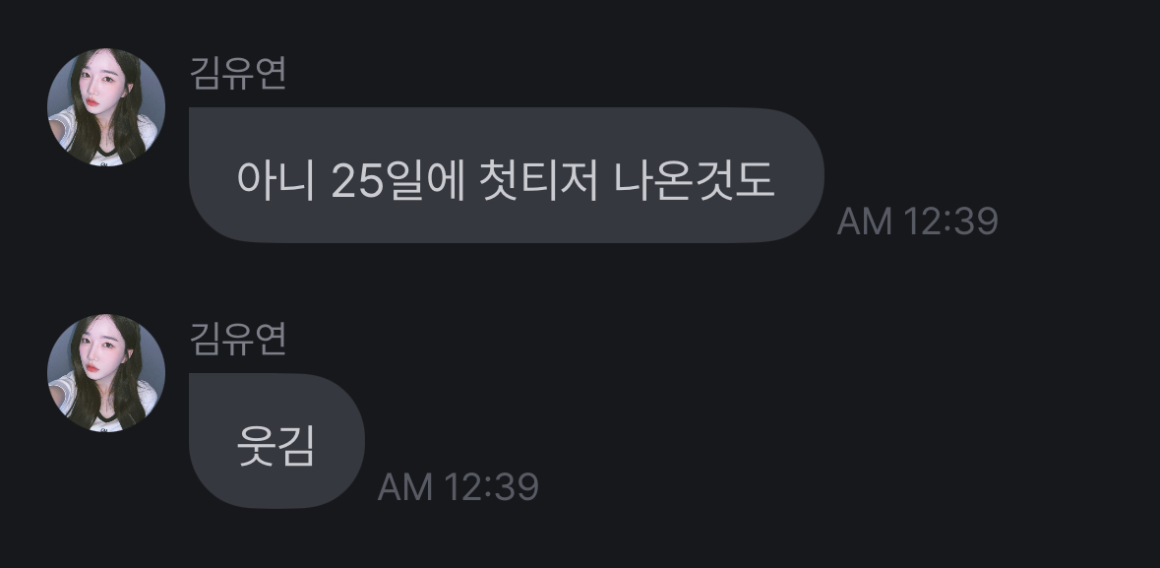Screen dimensions: 1160x568
Task: Select the '웃김' message bubble
Action: click(276, 441)
